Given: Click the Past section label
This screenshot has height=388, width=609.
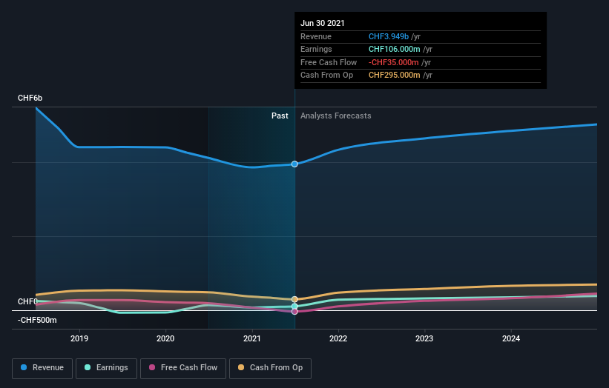Looking at the screenshot, I should click(280, 116).
